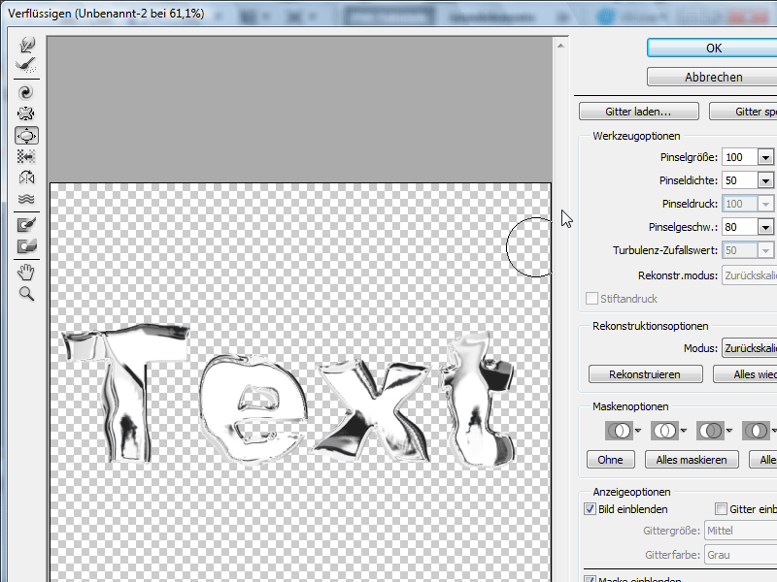
Task: Select the Reconstruct tool below the warp tool
Action: click(26, 65)
